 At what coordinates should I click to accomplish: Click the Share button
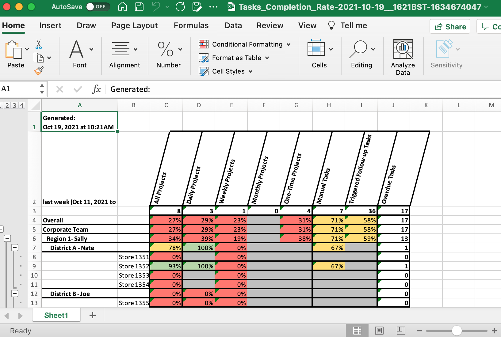coord(450,26)
